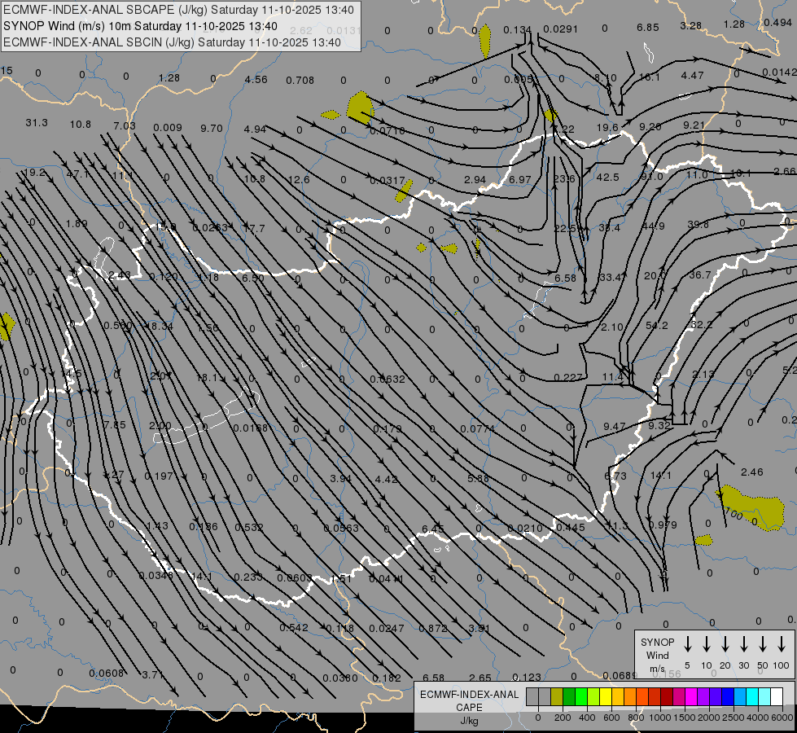Viewport: 797px width, 733px height.
Task: Click the map value 0.872
Action: pyautogui.click(x=433, y=628)
